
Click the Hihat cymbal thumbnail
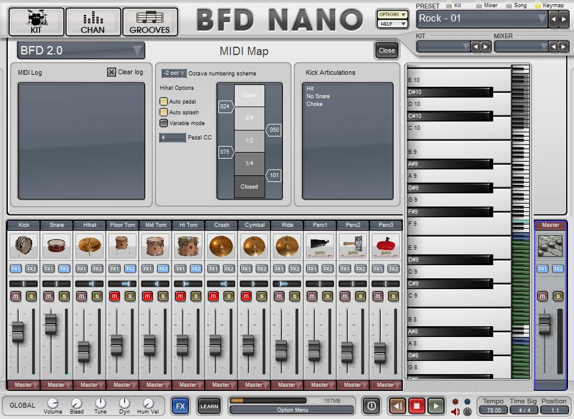click(x=89, y=245)
